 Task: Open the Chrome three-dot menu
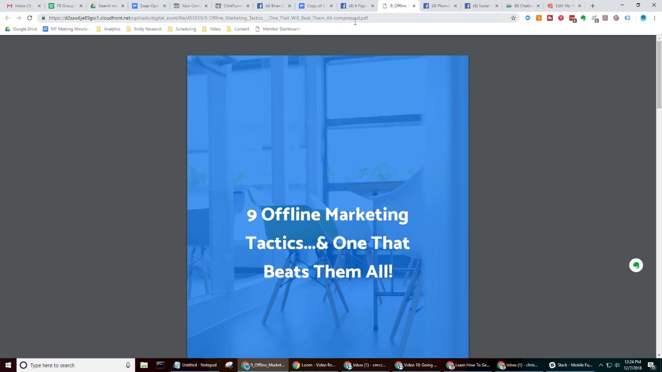pyautogui.click(x=654, y=18)
